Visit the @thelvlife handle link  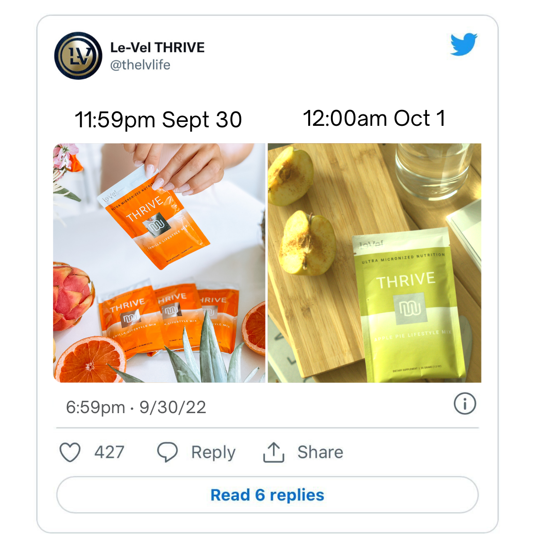coord(140,65)
